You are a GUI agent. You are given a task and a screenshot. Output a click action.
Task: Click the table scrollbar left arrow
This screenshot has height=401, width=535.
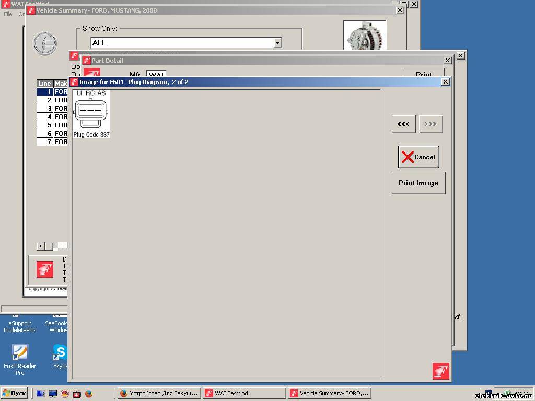(41, 246)
